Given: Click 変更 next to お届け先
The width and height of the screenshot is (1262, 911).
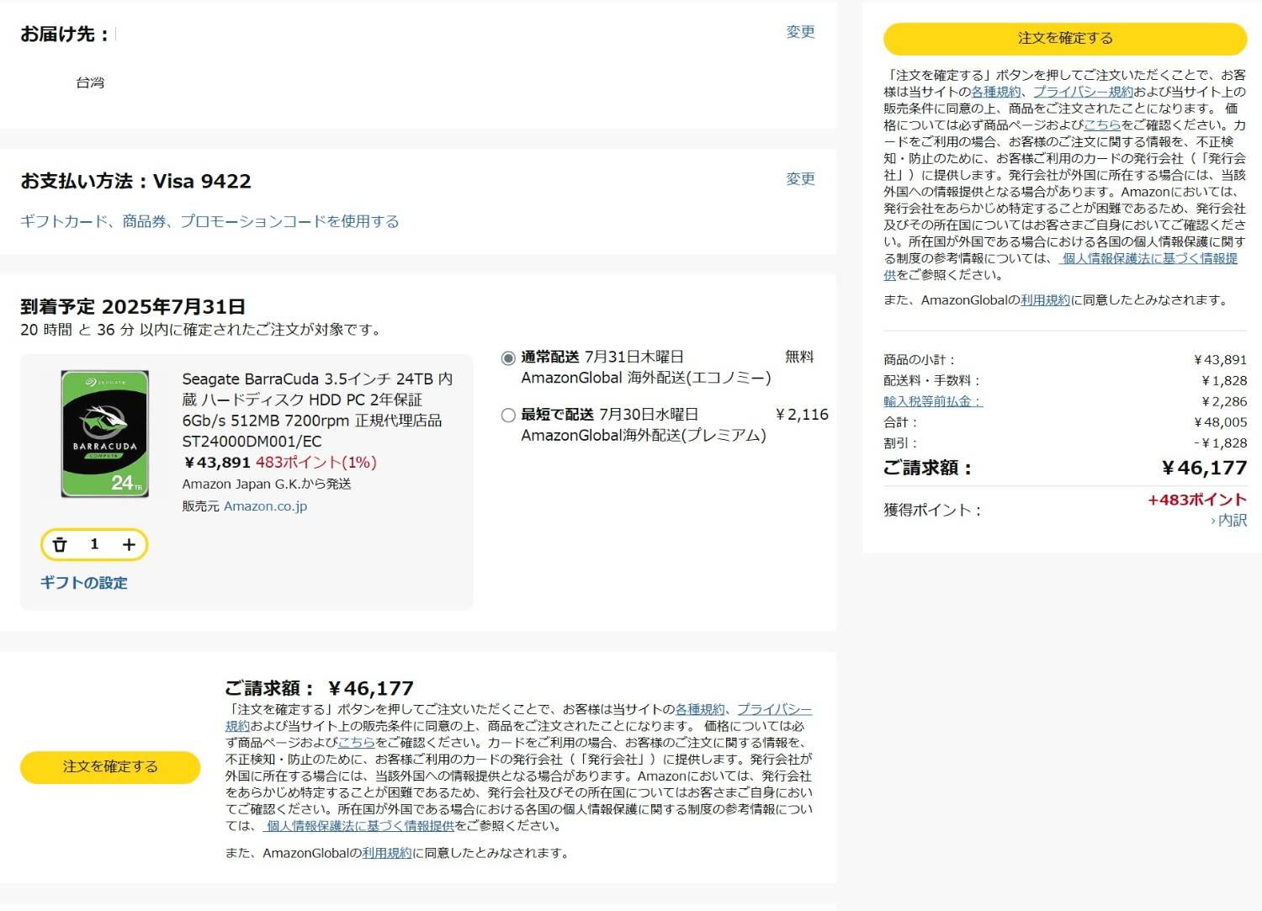Looking at the screenshot, I should [800, 32].
